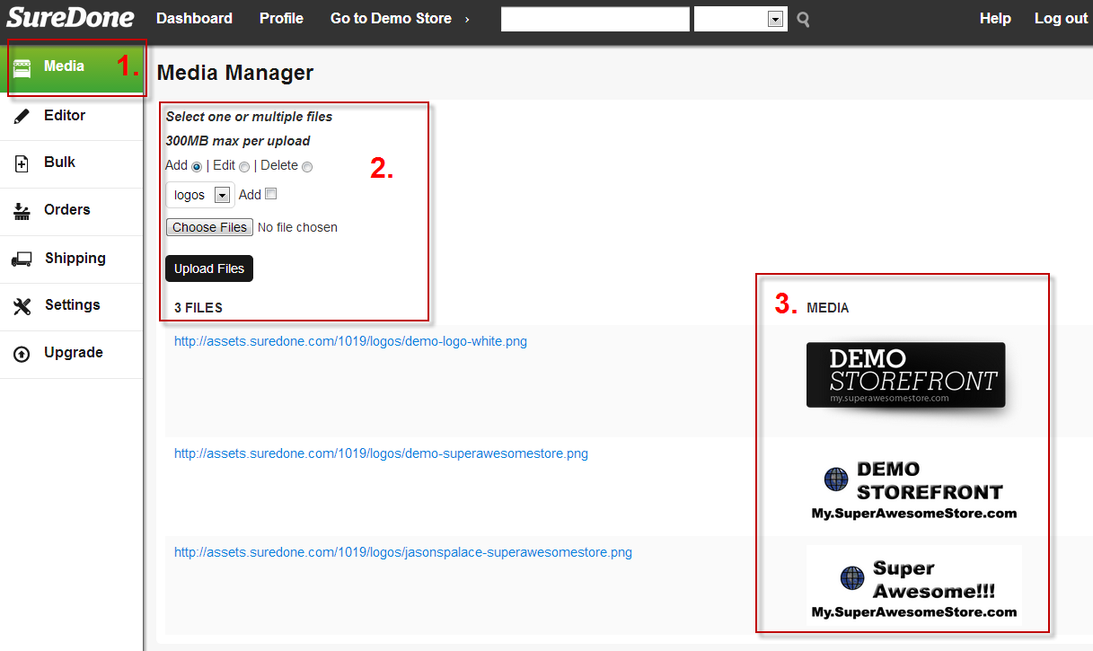
Task: Click the search magnifier icon
Action: (803, 19)
